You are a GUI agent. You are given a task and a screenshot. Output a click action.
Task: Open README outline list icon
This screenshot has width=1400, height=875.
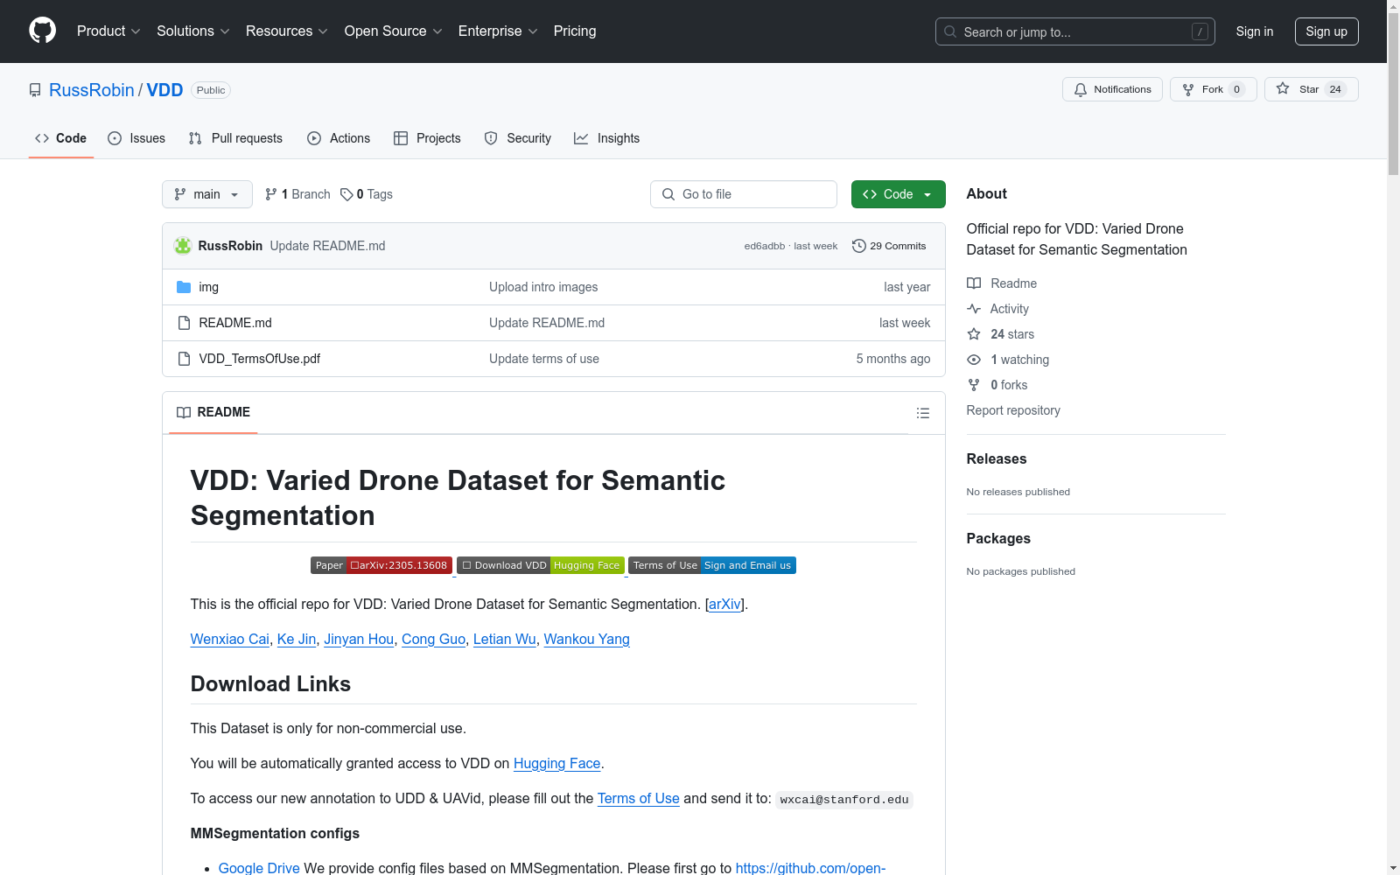[x=923, y=413]
